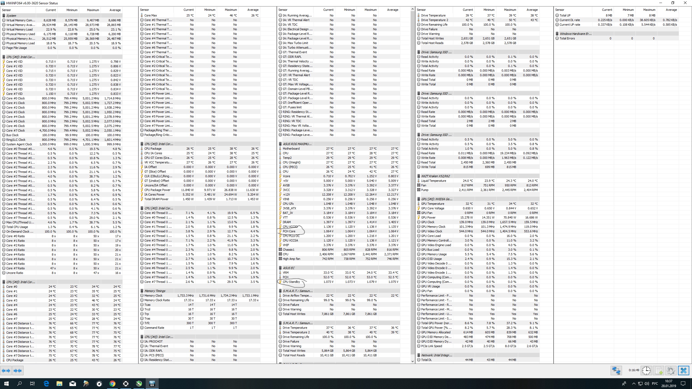Image resolution: width=692 pixels, height=389 pixels.
Task: Click the expand columns arrows button
Action: coord(6,371)
